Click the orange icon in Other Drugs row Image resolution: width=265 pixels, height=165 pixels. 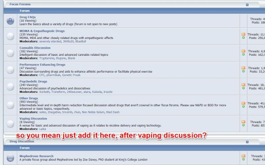pos(243,103)
